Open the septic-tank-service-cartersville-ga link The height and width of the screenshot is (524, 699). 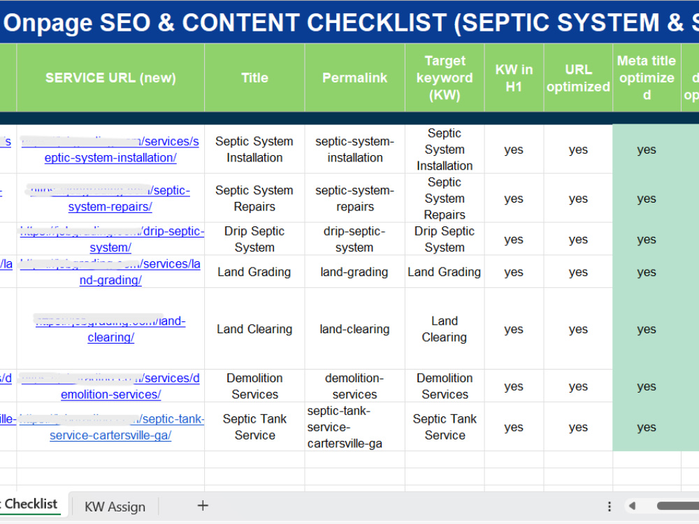tap(111, 427)
